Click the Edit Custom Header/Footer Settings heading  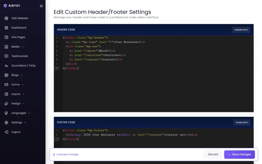[x=102, y=12]
